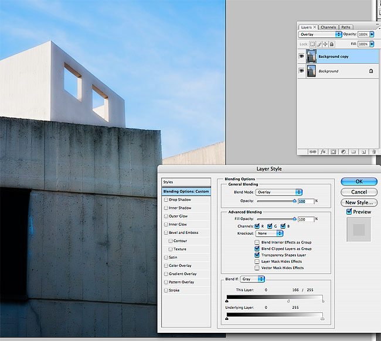381x341 pixels.
Task: Uncheck the Preview checkbox
Action: (349, 212)
